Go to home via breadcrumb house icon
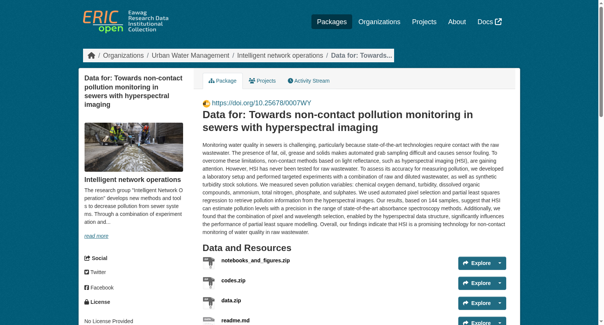This screenshot has height=325, width=604. tap(91, 55)
